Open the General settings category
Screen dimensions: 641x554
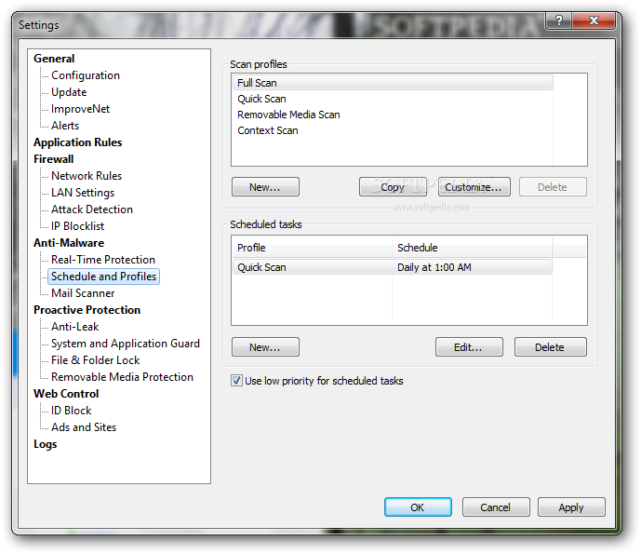[54, 59]
